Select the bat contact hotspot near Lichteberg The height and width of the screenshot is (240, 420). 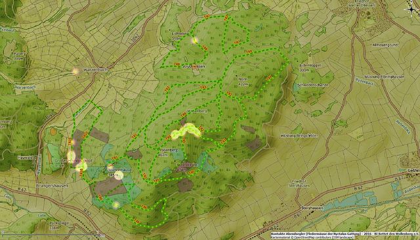click(x=195, y=41)
